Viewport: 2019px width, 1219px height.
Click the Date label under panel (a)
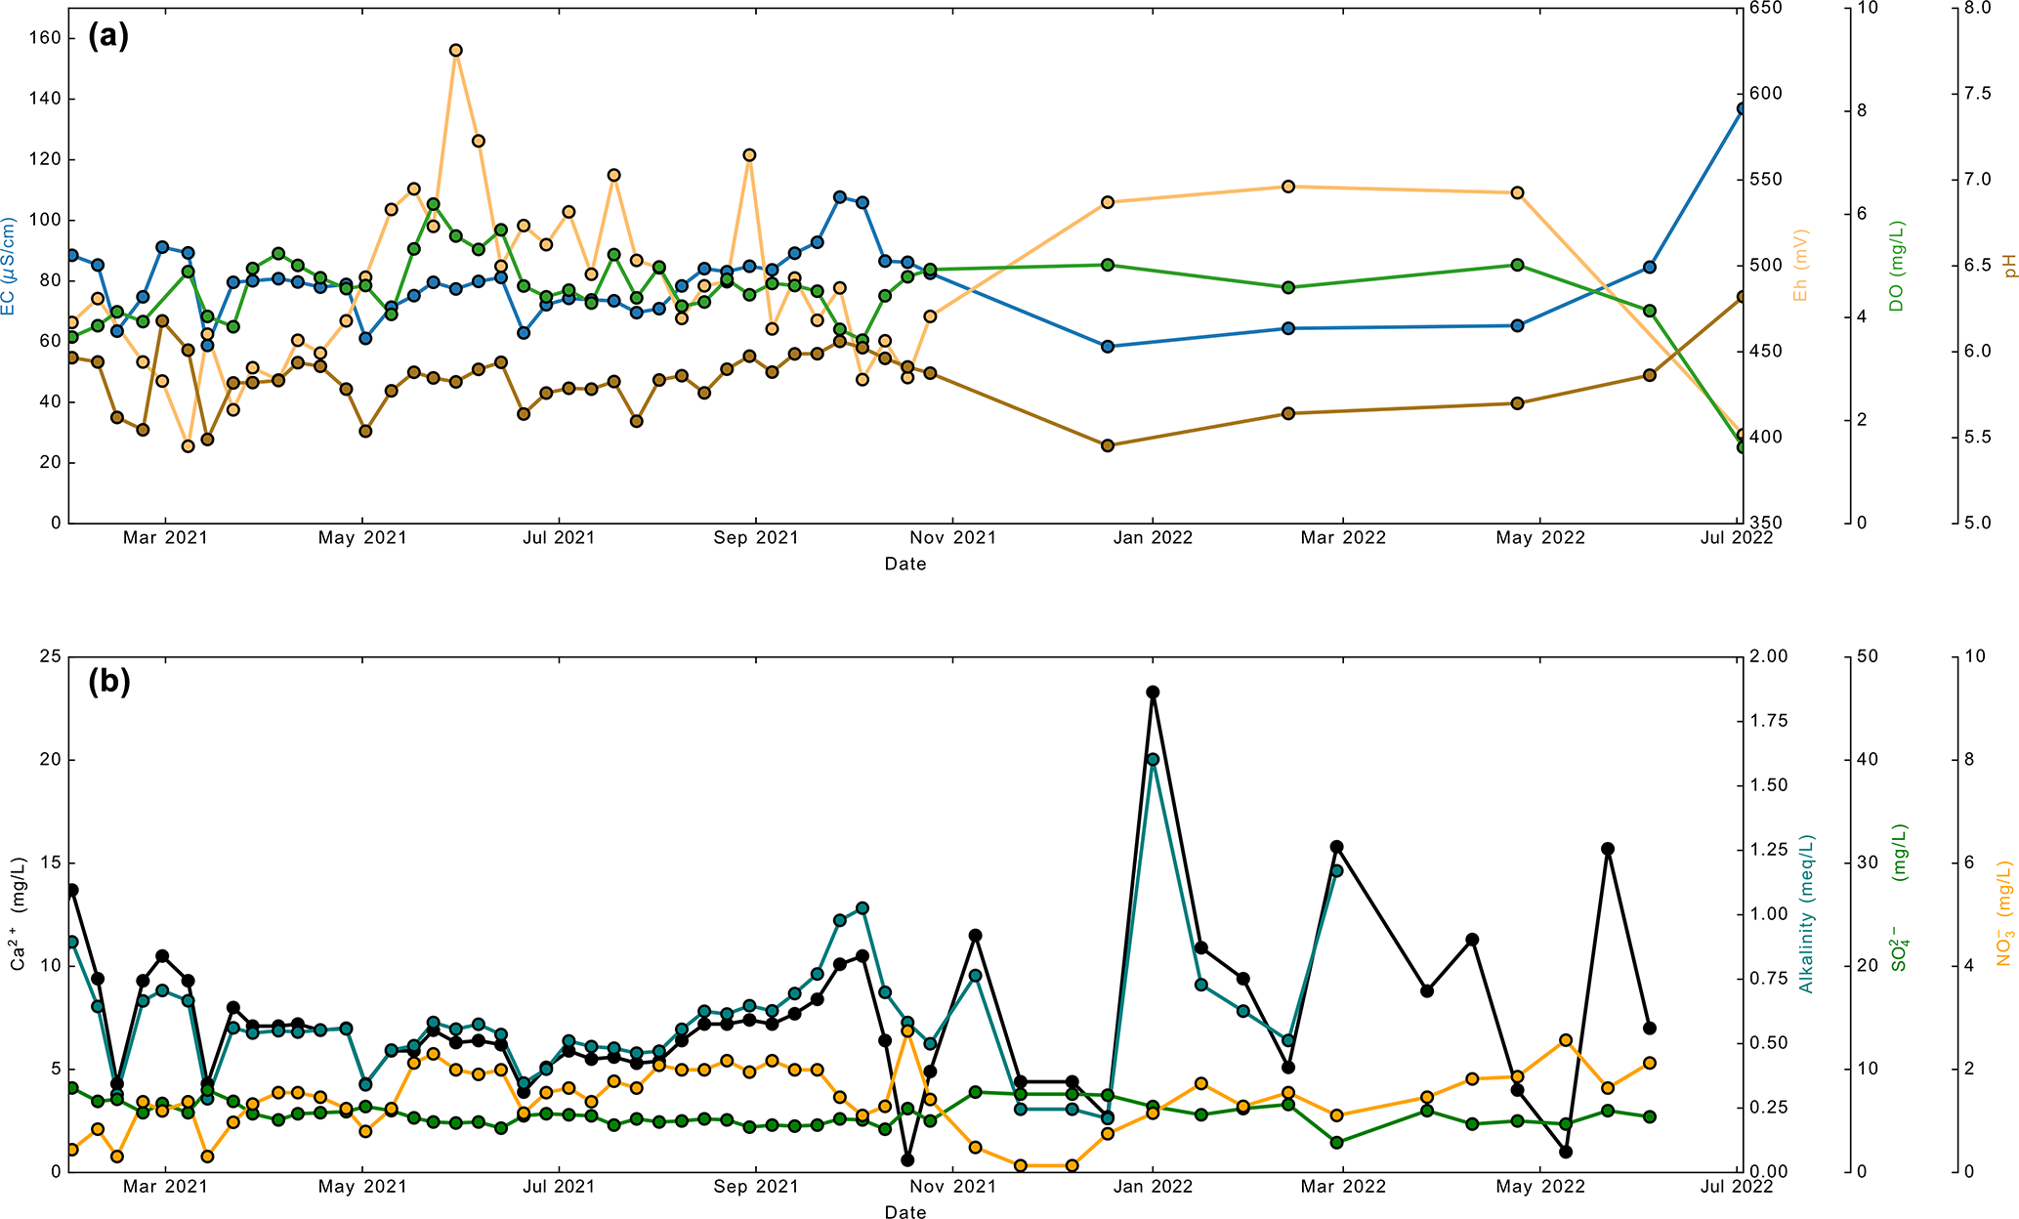(905, 564)
